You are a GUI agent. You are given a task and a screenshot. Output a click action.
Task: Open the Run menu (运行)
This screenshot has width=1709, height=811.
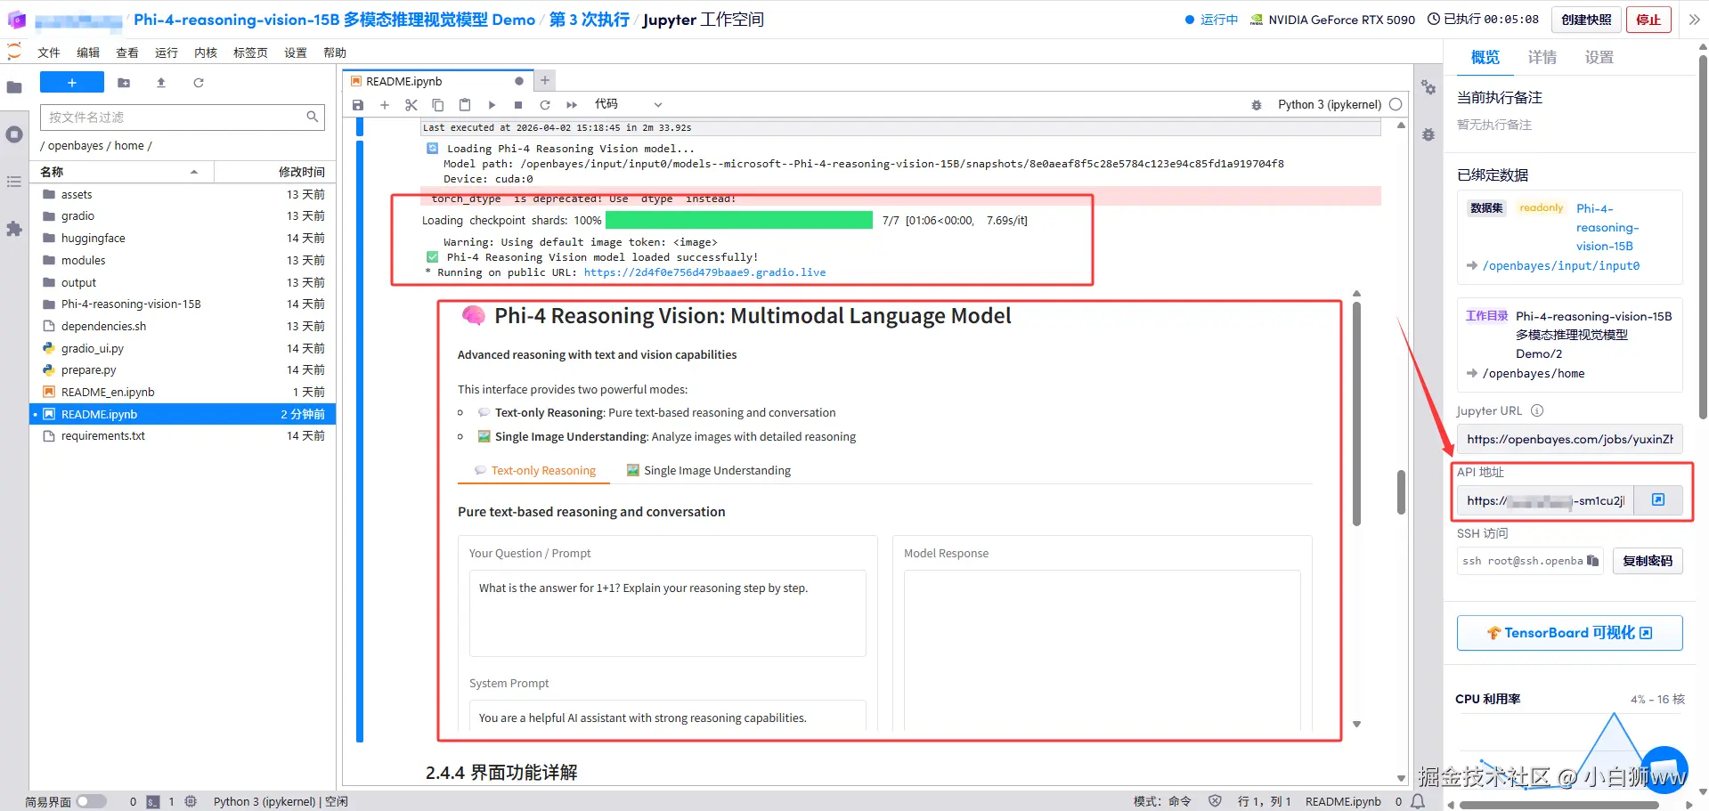167,53
